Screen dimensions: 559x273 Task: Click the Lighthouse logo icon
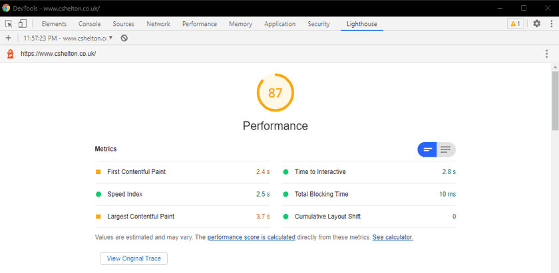(11, 54)
